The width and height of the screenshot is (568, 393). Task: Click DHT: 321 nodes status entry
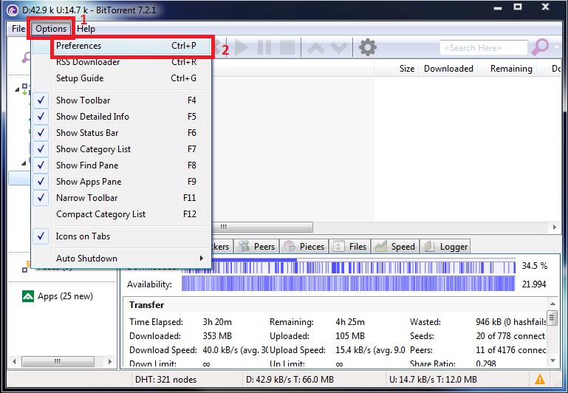[165, 380]
